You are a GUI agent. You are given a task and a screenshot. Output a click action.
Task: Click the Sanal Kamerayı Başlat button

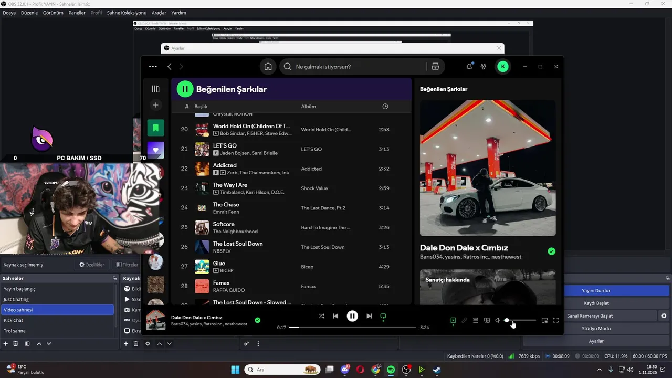coord(590,316)
